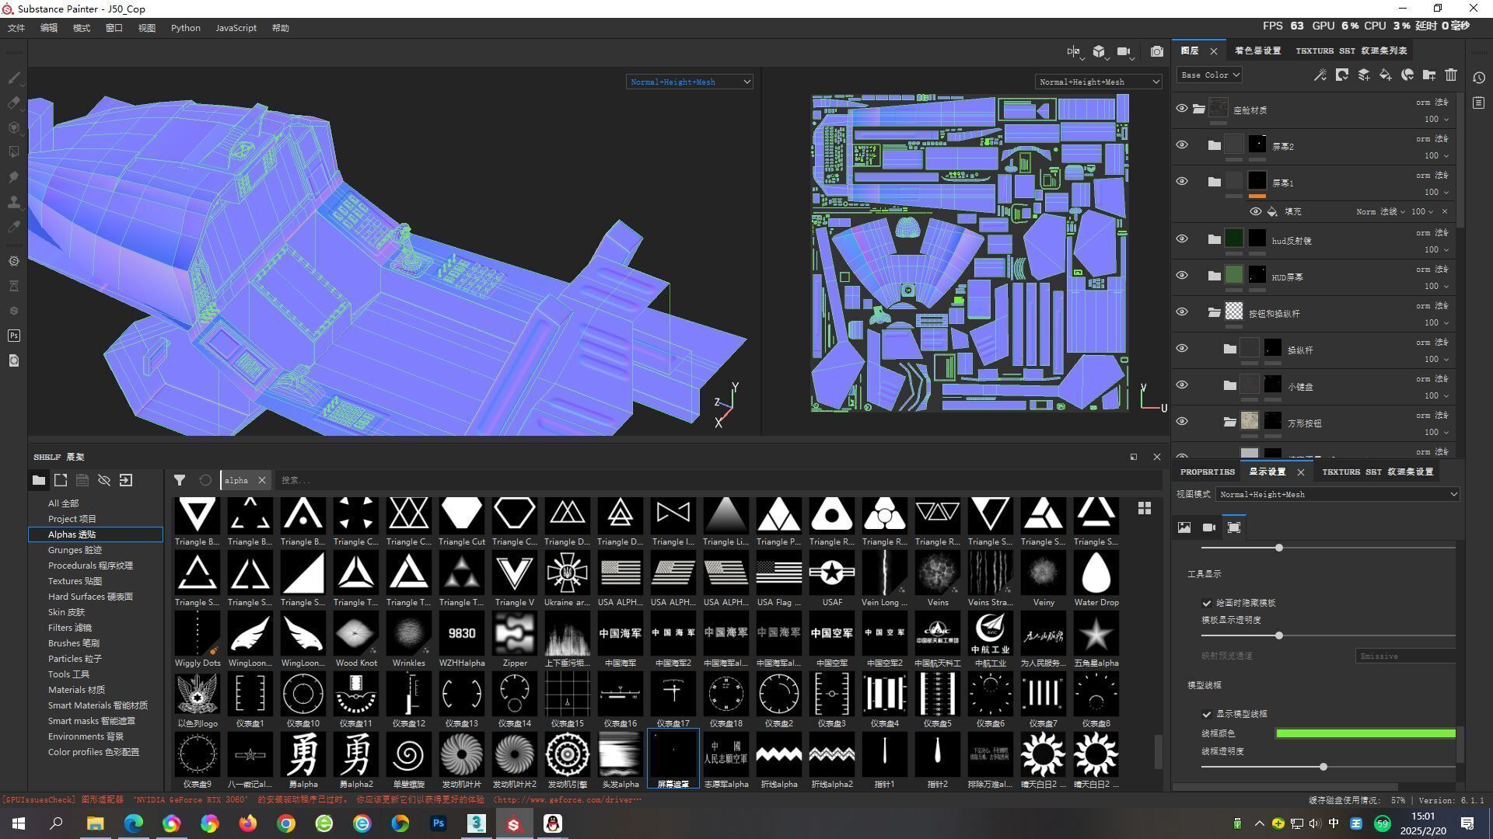Open the 窗口 menu
Image resolution: width=1493 pixels, height=839 pixels.
coord(114,28)
